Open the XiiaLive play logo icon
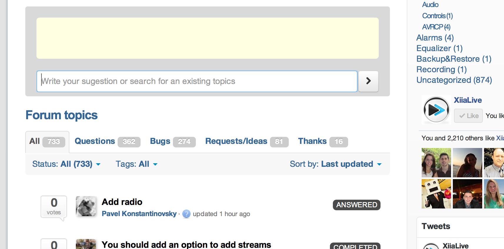The width and height of the screenshot is (504, 249). tap(436, 110)
